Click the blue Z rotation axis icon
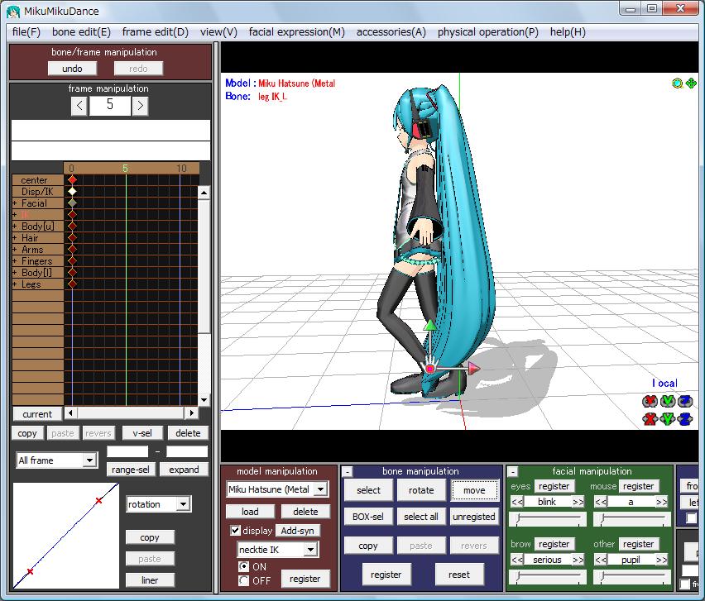The height and width of the screenshot is (601, 705). [x=685, y=401]
